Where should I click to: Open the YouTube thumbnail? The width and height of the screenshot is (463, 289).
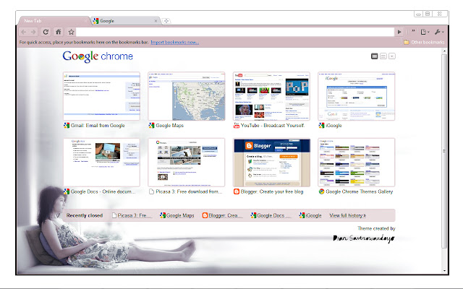[271, 96]
